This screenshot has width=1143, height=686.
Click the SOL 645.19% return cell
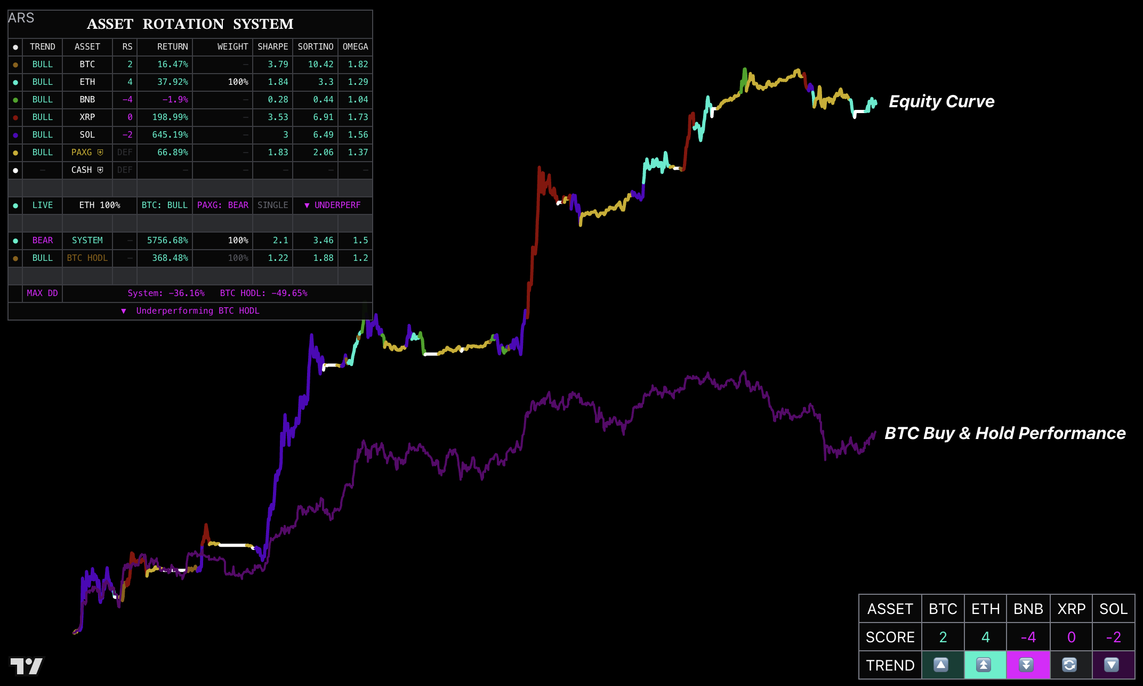click(x=170, y=135)
